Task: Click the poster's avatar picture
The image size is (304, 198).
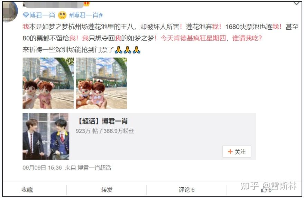Action: [10, 12]
